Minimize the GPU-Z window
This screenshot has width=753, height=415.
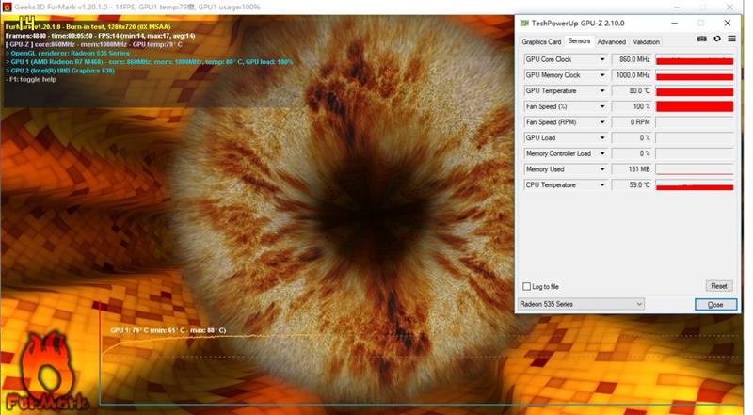[x=674, y=23]
